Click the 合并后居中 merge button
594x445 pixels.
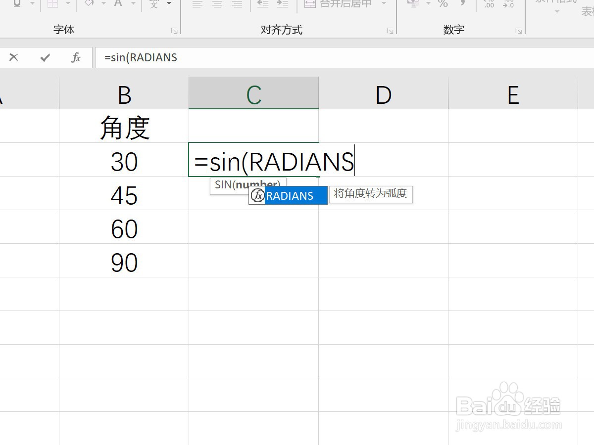pos(339,4)
